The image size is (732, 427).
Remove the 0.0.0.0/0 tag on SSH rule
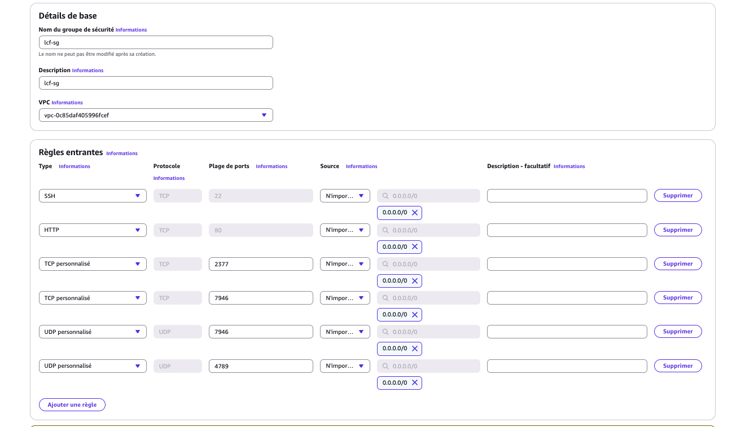(415, 213)
